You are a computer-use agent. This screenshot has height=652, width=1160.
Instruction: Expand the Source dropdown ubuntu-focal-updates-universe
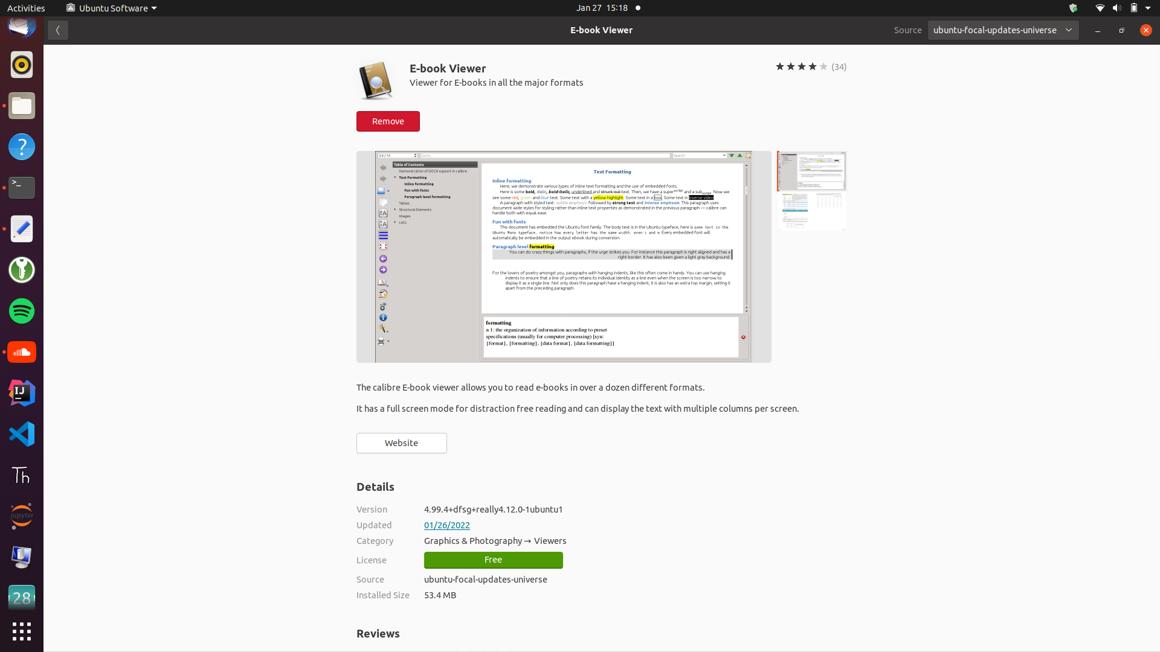1003,30
